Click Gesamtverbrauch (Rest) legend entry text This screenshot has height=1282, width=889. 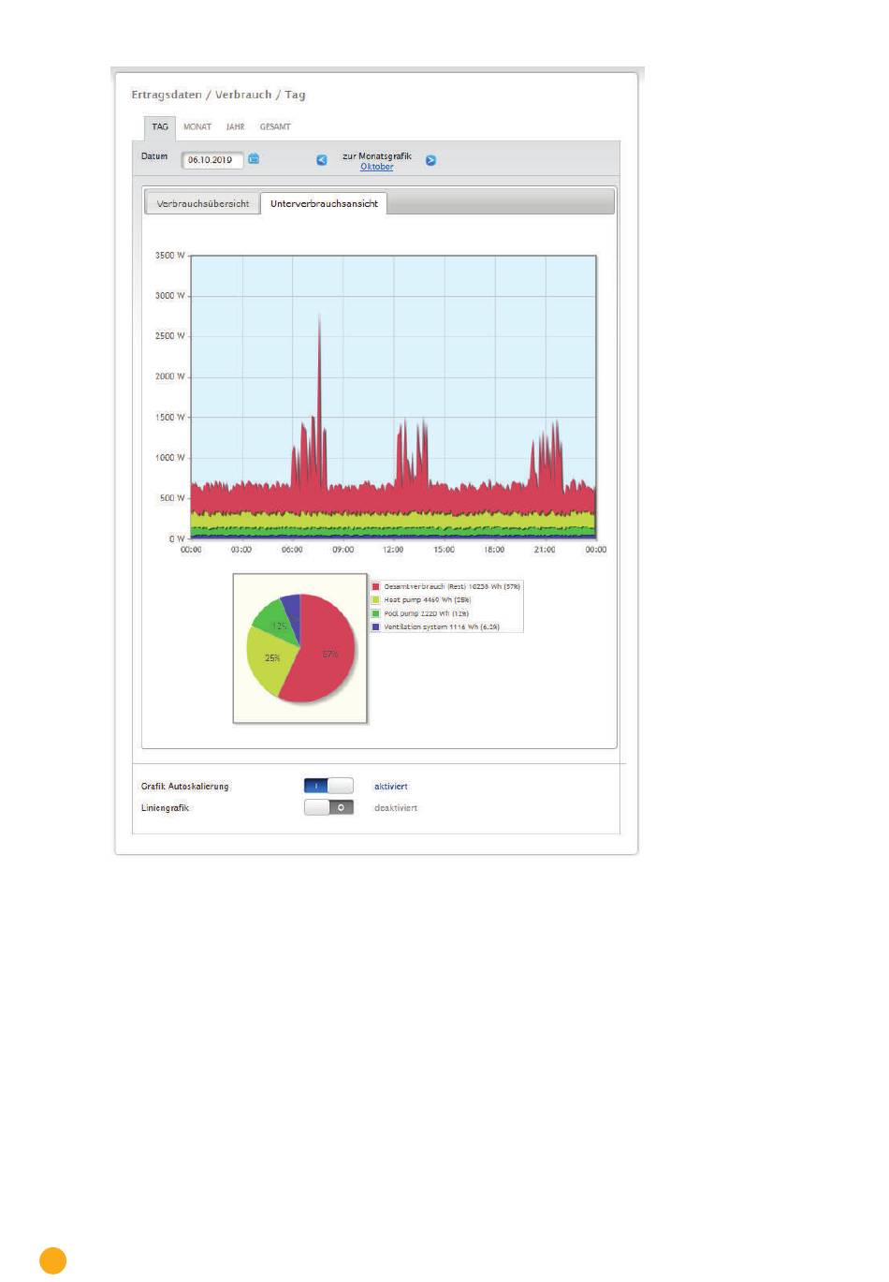452,586
